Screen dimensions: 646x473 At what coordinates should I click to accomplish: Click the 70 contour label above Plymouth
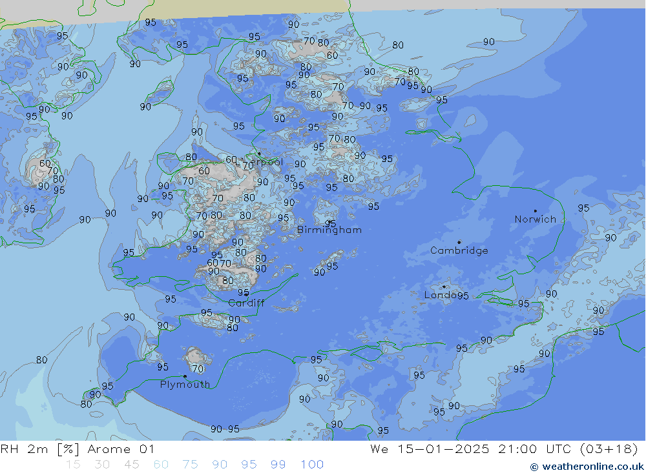198,369
